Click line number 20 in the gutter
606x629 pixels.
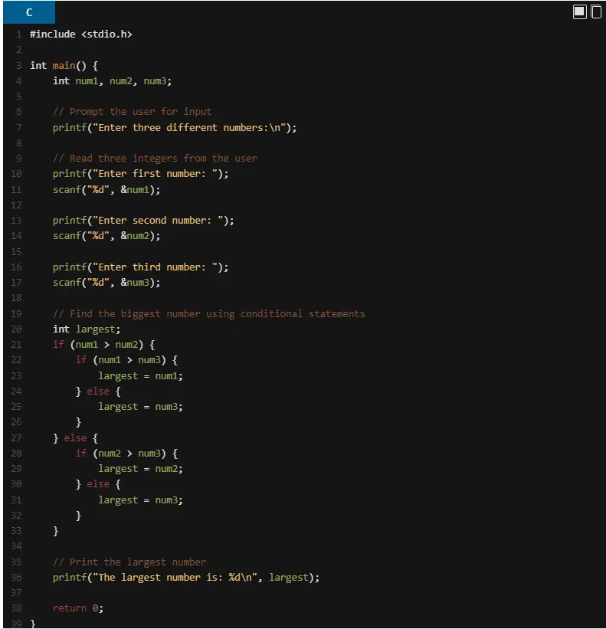click(x=16, y=329)
